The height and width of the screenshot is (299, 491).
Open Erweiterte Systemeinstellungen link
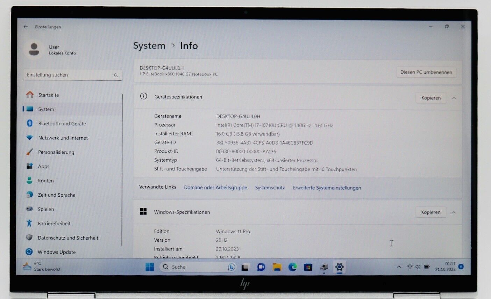[327, 188]
